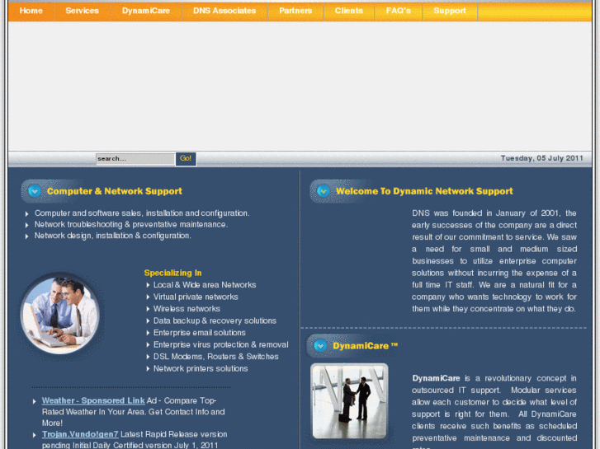
Task: Click arrow bullet beside Wireless networks
Action: 148,309
